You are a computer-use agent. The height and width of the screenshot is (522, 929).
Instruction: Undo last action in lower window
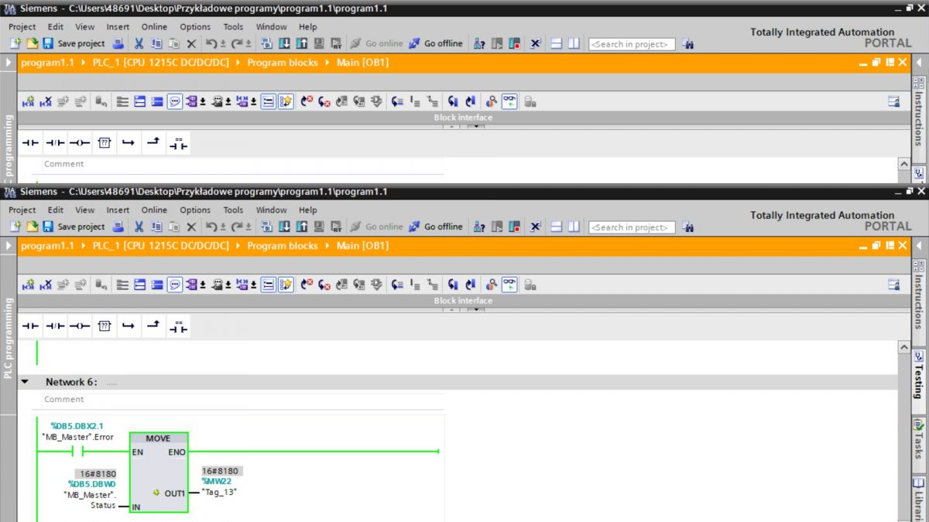pos(211,227)
